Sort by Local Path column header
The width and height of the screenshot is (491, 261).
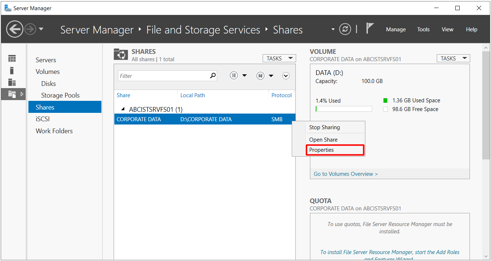193,95
